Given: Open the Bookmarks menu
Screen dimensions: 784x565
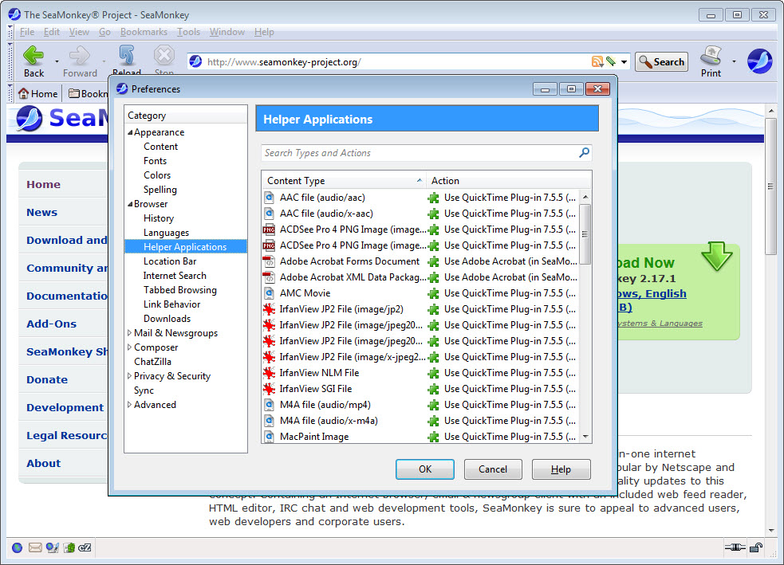Looking at the screenshot, I should tap(144, 32).
